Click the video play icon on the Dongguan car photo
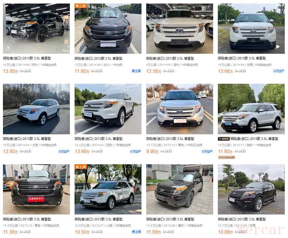Screen dimensions: 288x238 pyautogui.click(x=278, y=47)
